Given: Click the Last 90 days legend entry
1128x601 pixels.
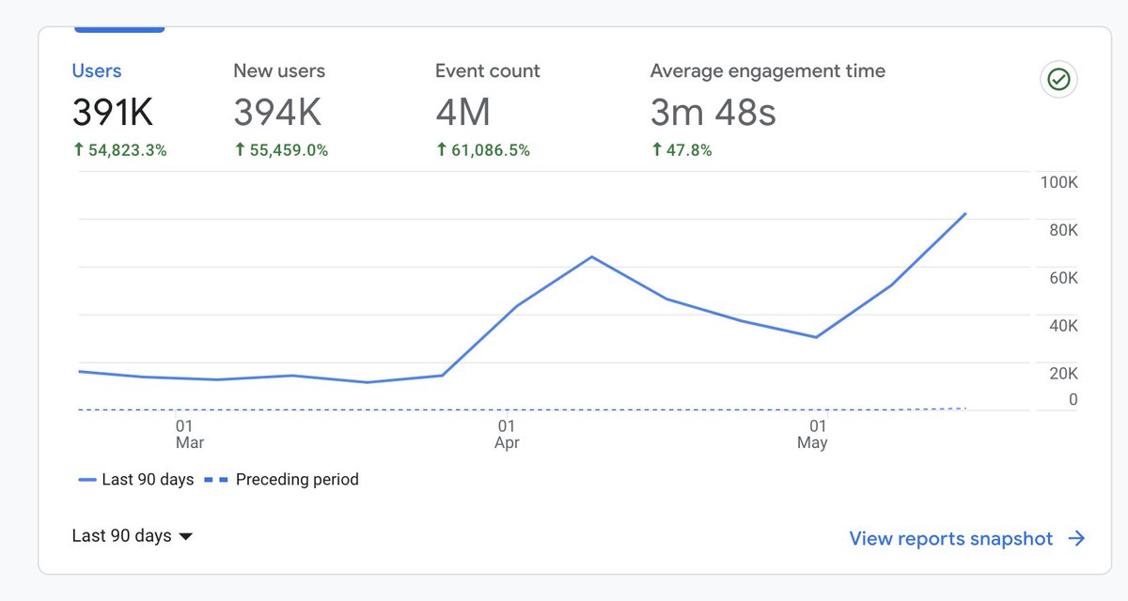Looking at the screenshot, I should tap(136, 480).
